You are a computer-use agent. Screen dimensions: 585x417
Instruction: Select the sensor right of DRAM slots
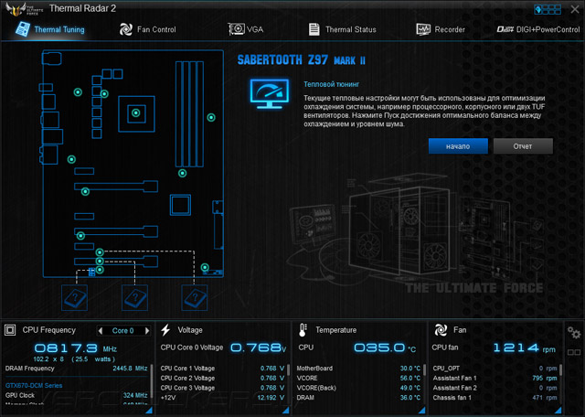pyautogui.click(x=211, y=118)
